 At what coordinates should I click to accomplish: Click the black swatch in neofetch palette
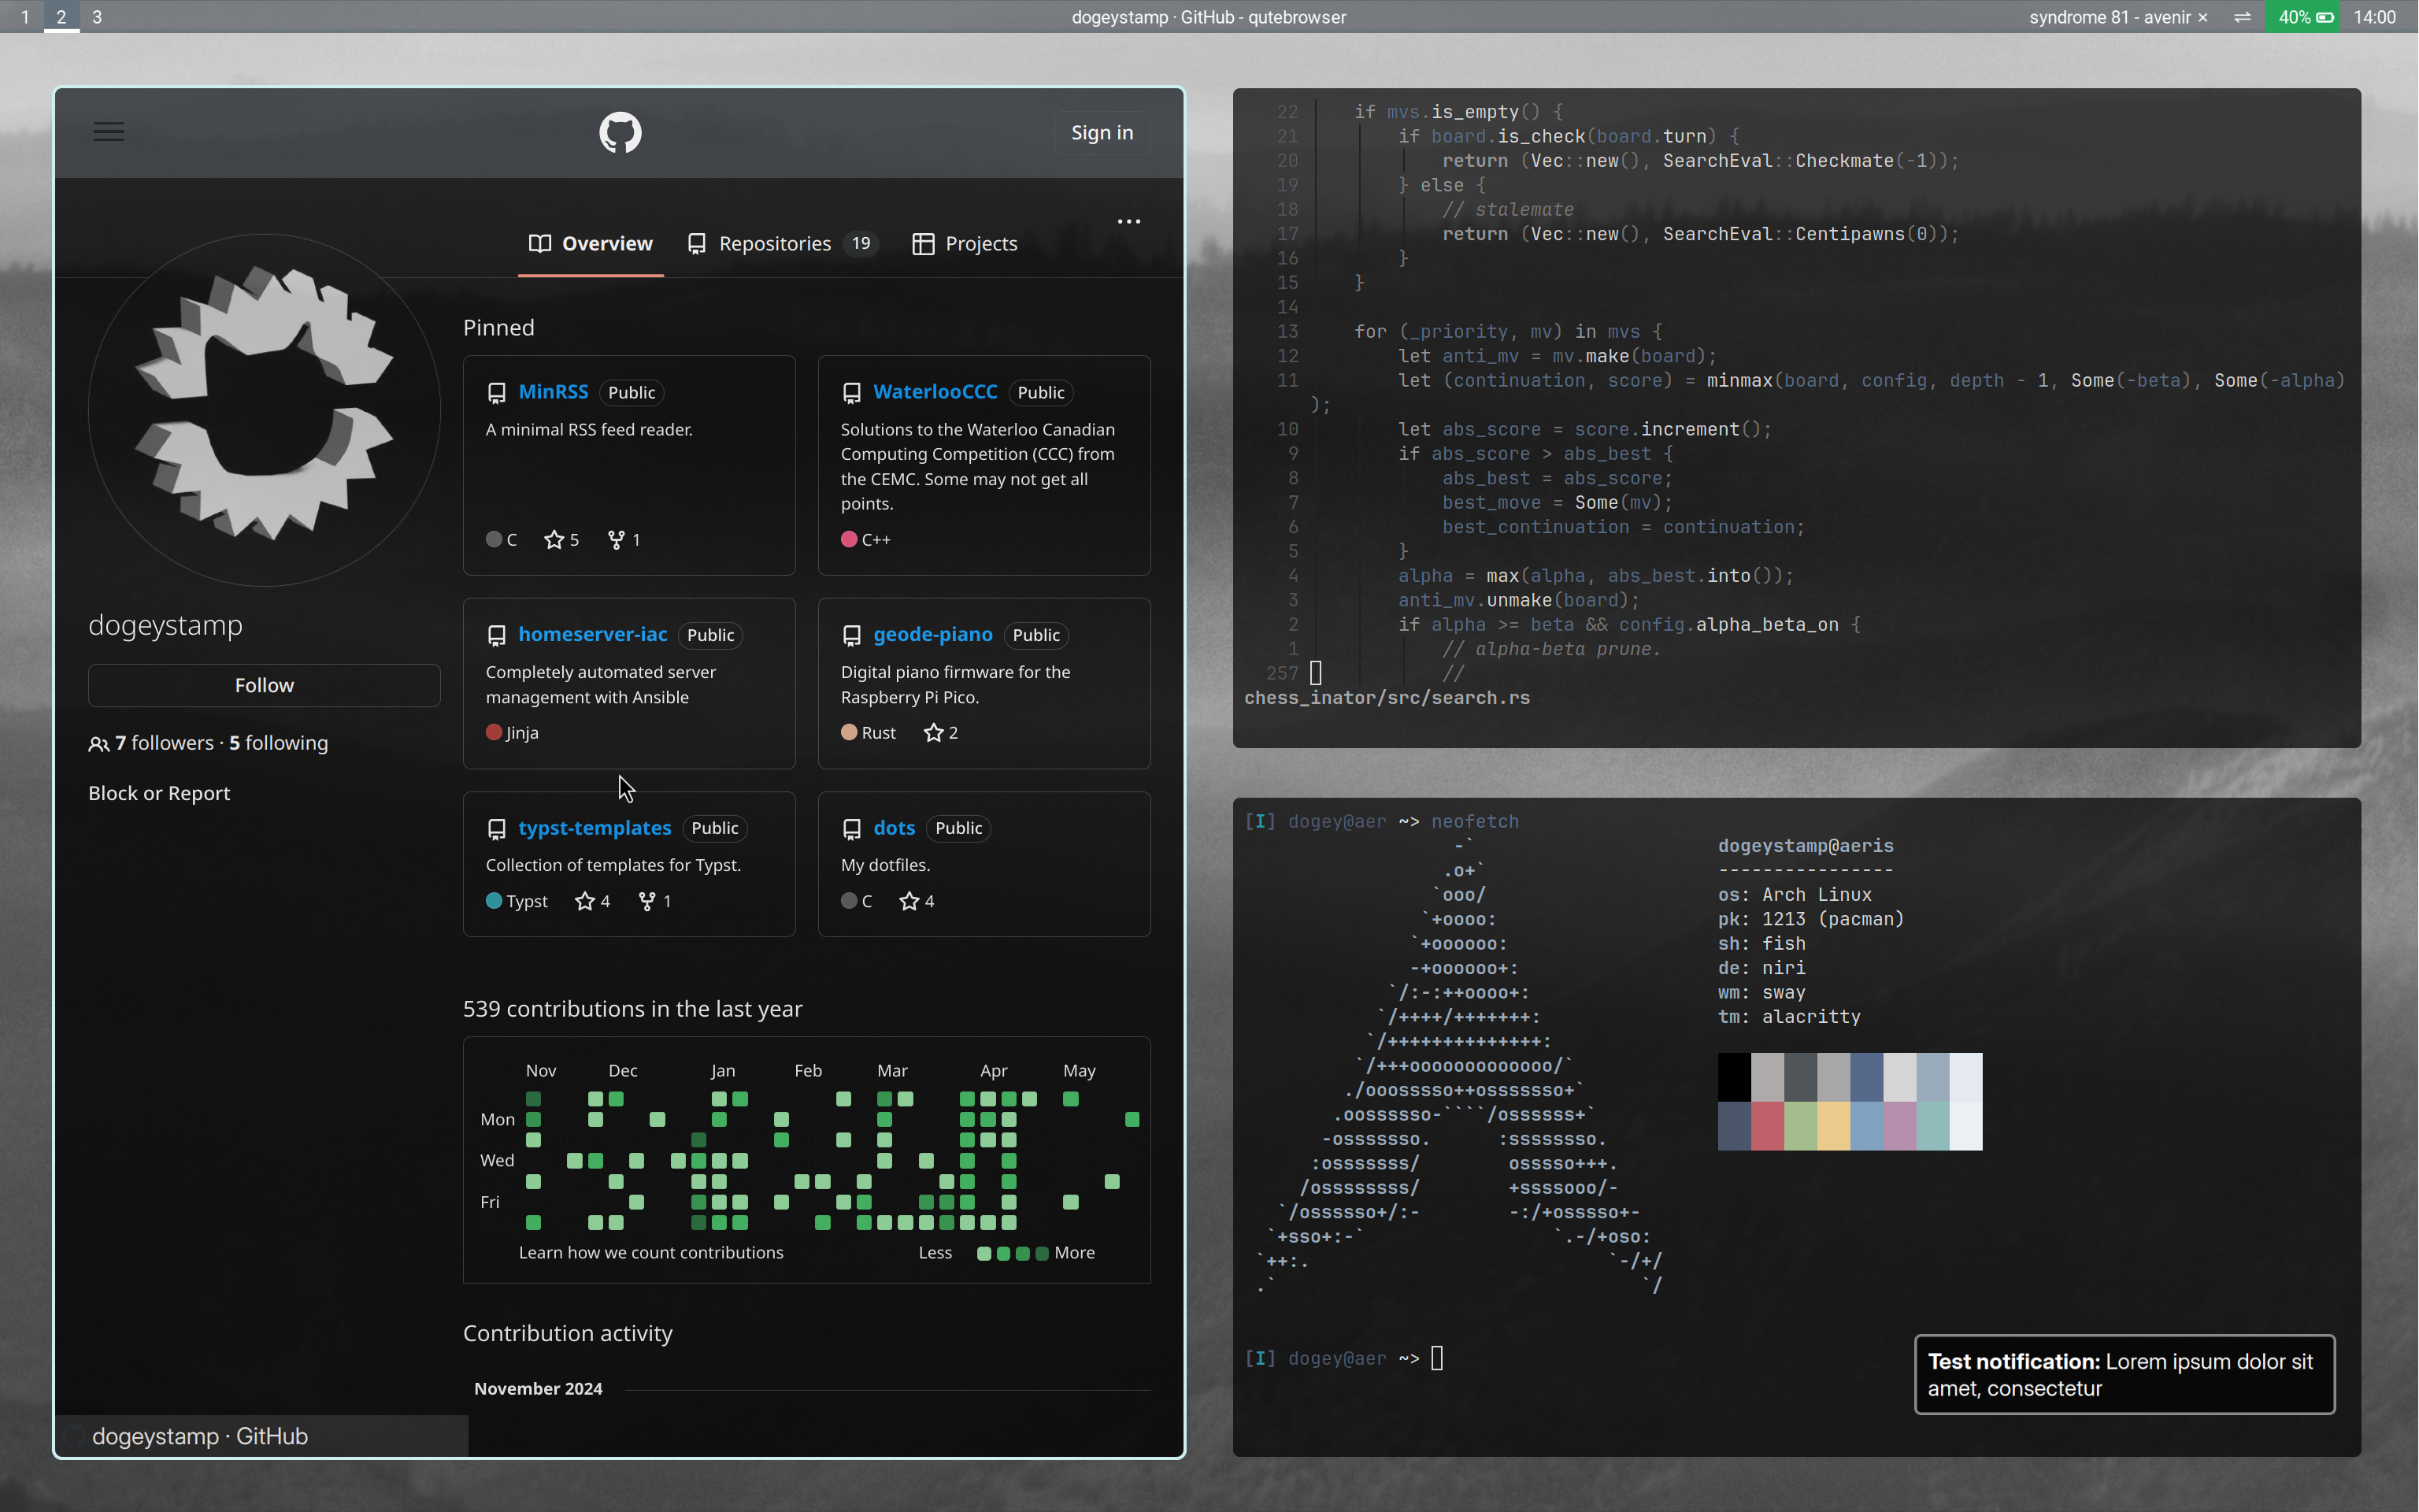point(1734,1077)
